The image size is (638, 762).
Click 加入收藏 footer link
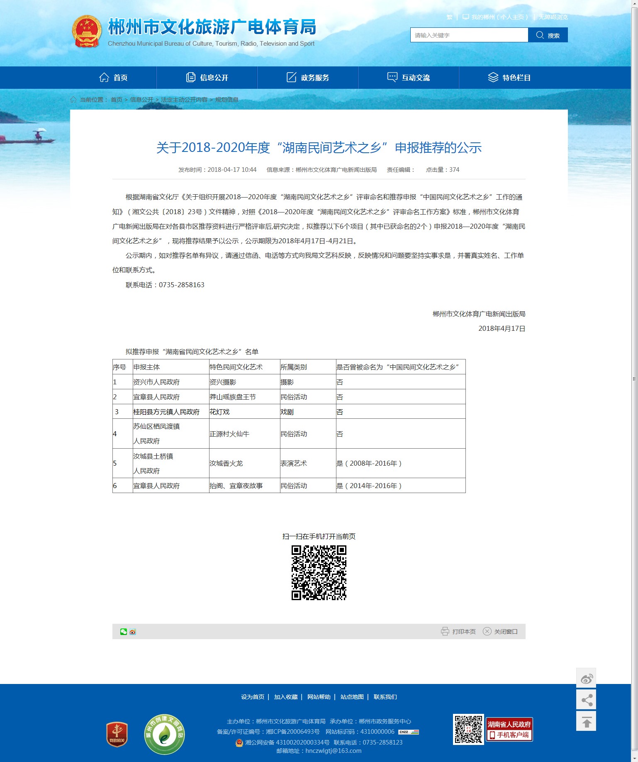[x=286, y=697]
